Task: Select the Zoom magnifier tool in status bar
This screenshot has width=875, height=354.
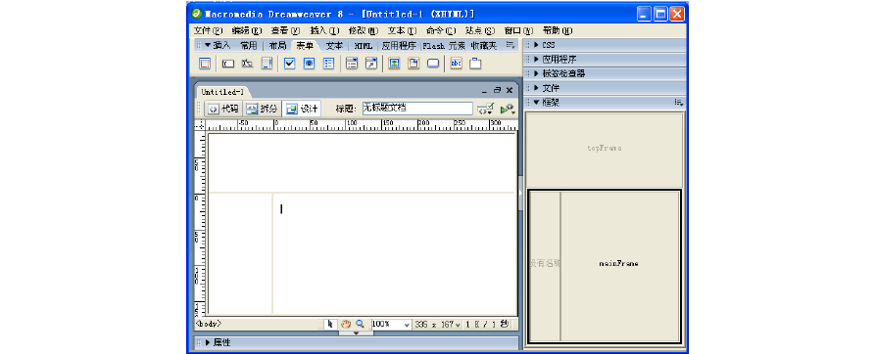Action: click(x=360, y=324)
